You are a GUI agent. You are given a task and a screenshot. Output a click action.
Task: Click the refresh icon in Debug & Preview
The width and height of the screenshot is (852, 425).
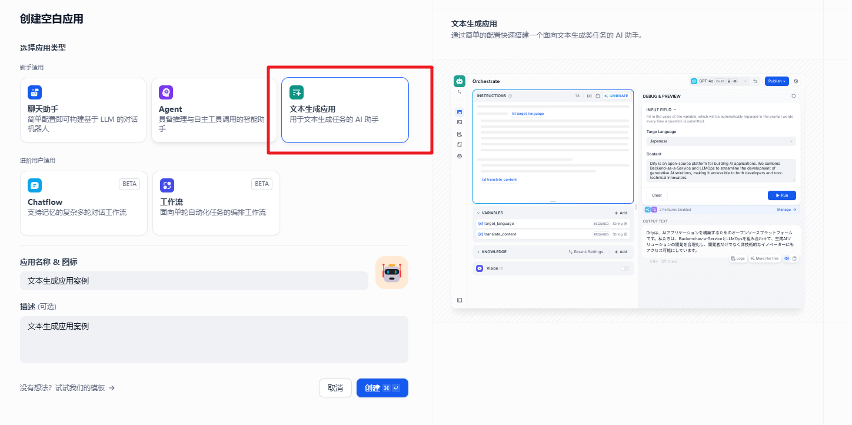(x=793, y=96)
